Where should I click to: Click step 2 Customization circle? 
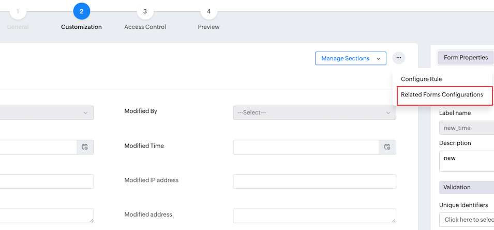[x=81, y=11]
